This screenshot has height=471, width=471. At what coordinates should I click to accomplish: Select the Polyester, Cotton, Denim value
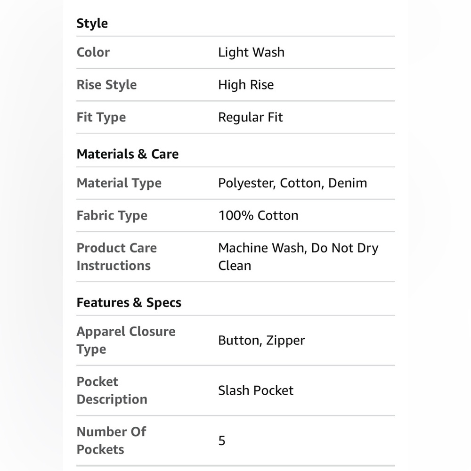click(x=292, y=183)
